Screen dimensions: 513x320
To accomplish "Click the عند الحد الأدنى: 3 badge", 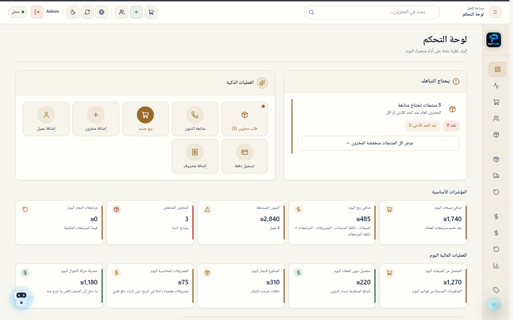I will pos(423,126).
